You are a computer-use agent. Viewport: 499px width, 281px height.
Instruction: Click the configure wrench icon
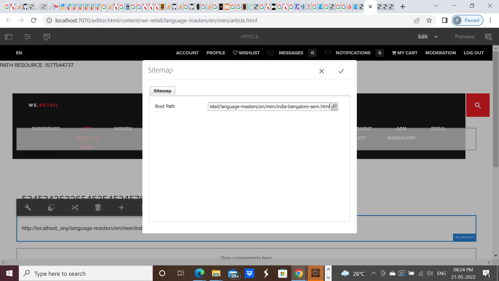tap(28, 207)
